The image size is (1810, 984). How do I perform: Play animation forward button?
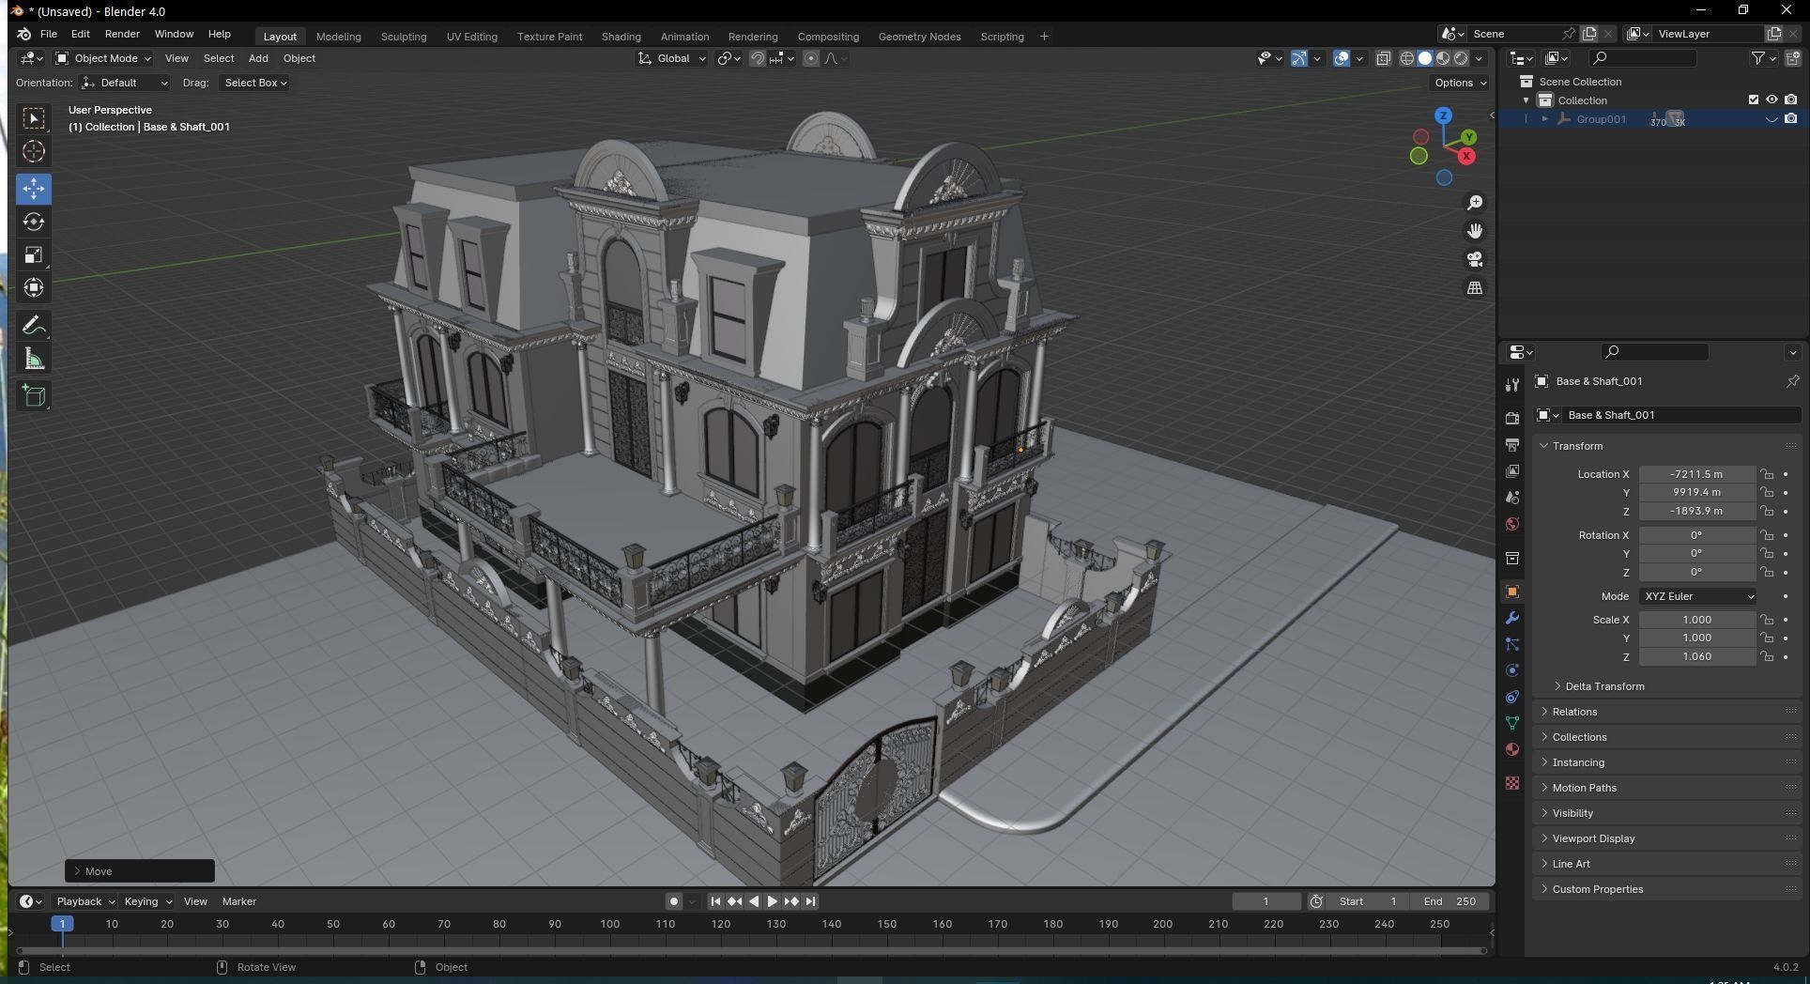pyautogui.click(x=772, y=901)
